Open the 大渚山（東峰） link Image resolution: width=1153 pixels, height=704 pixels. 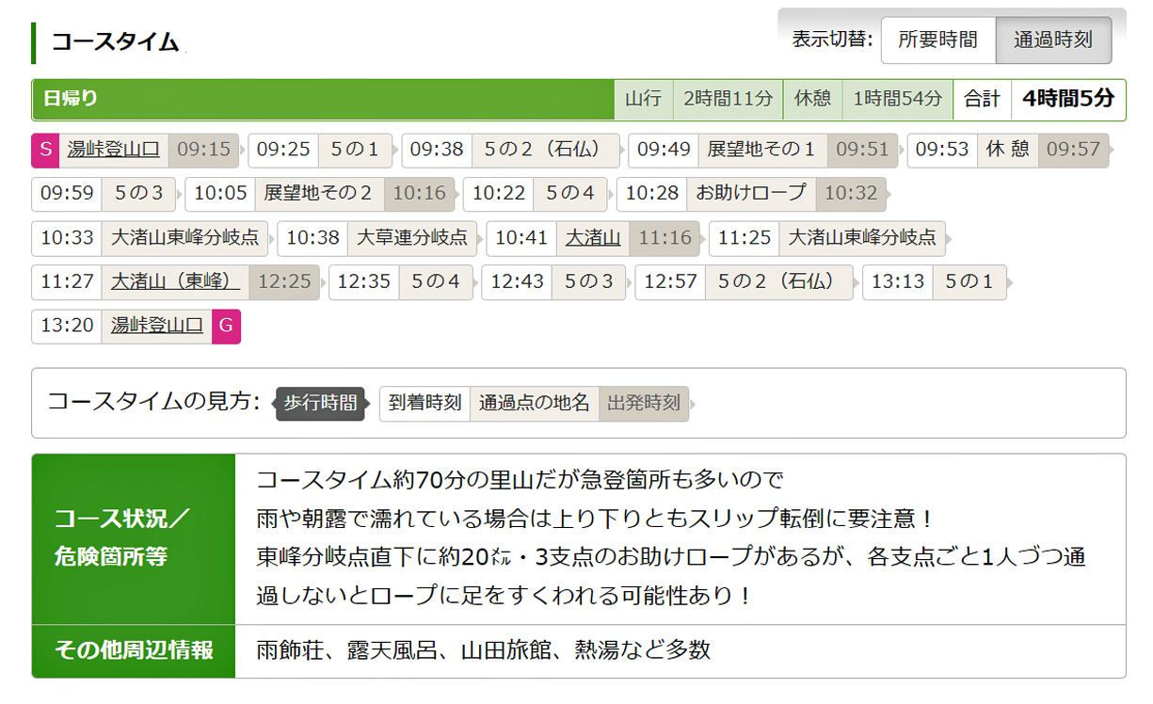175,281
